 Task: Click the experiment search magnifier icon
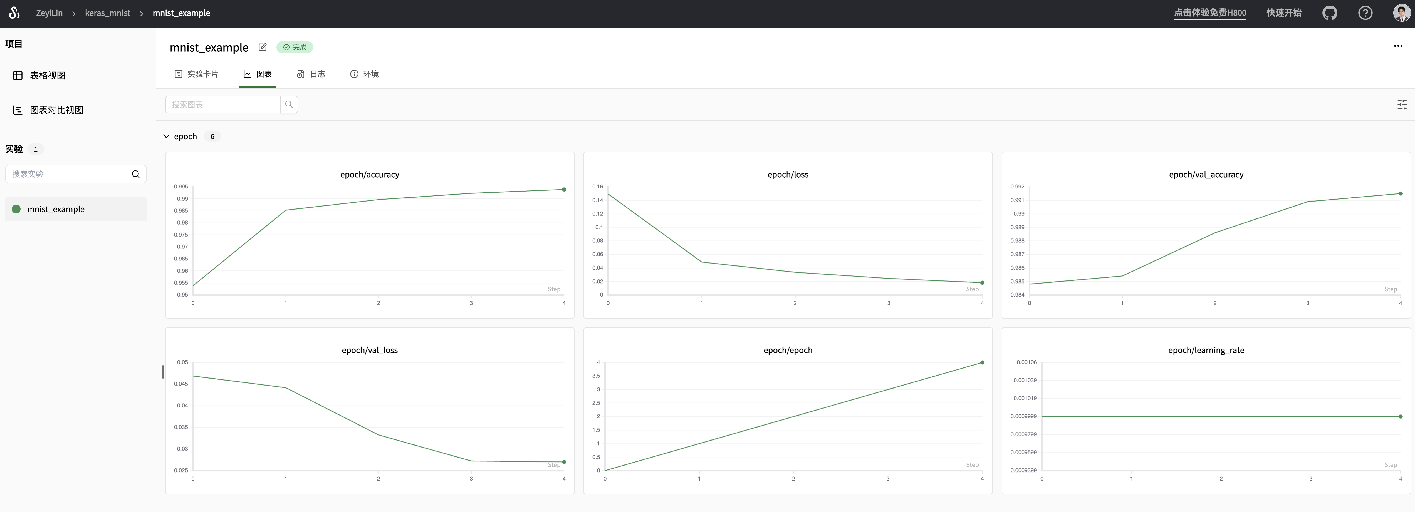click(x=135, y=174)
